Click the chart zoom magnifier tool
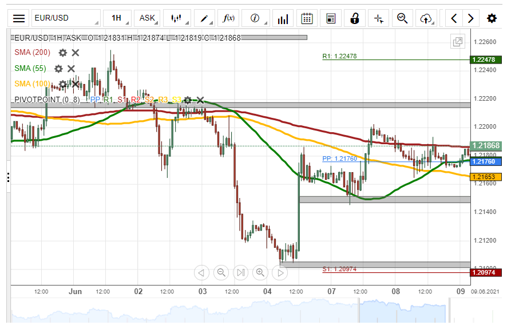 [x=402, y=18]
